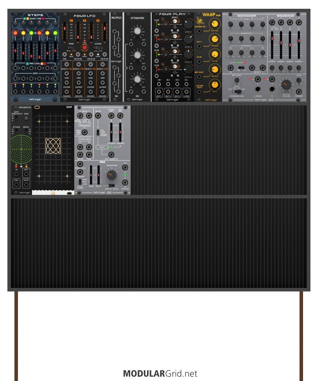Toggle the 150 Ext/LFO/Noise source switch
321x381 pixels.
coord(98,132)
